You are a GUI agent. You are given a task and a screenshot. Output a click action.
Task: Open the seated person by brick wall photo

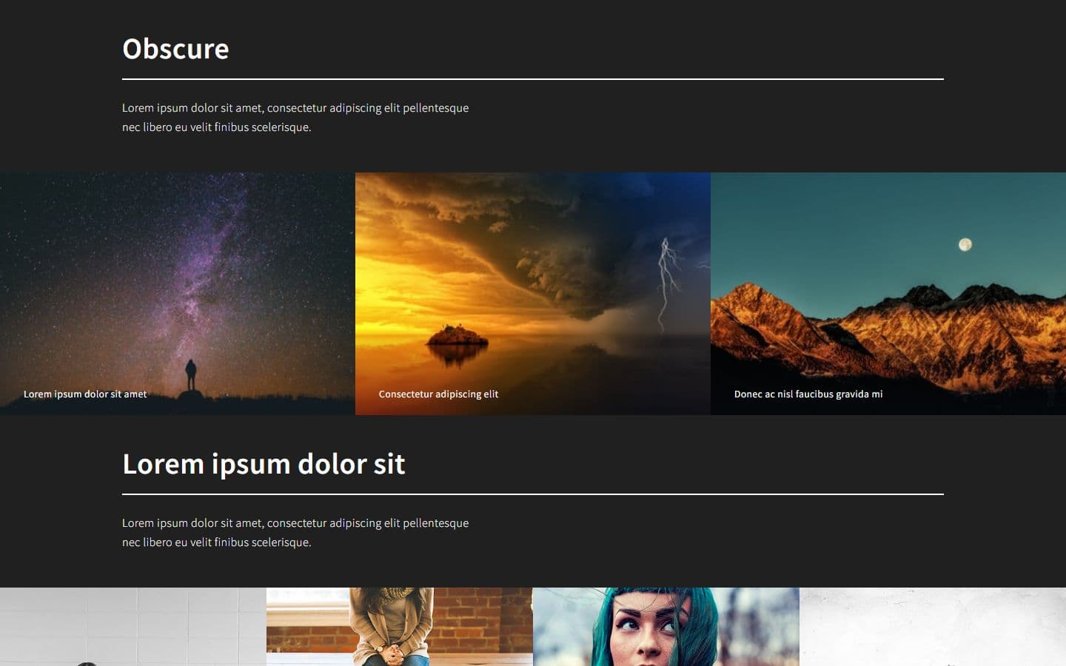[400, 627]
